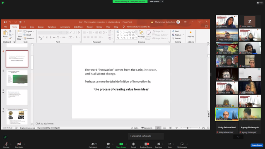The image size is (265, 149).
Task: Collapse the ribbon with the chevron
Action: click(x=208, y=42)
